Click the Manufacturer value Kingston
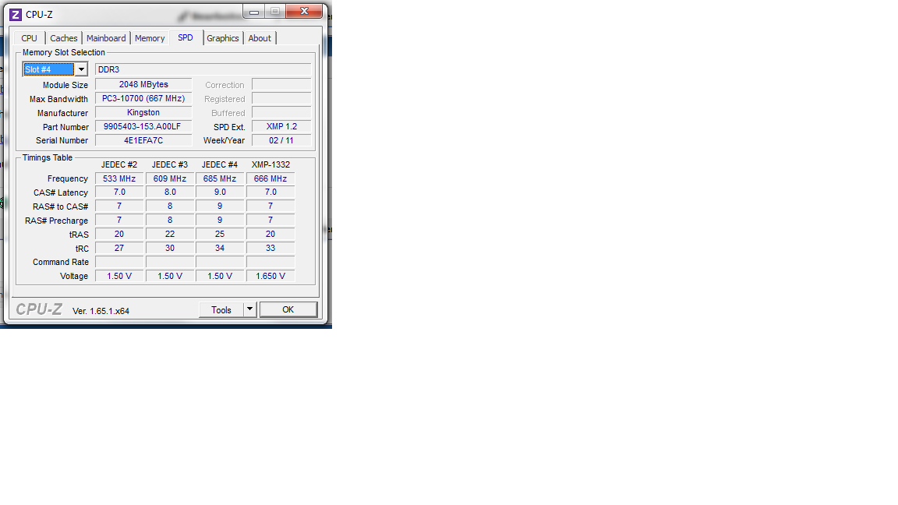The image size is (898, 505). coord(143,113)
